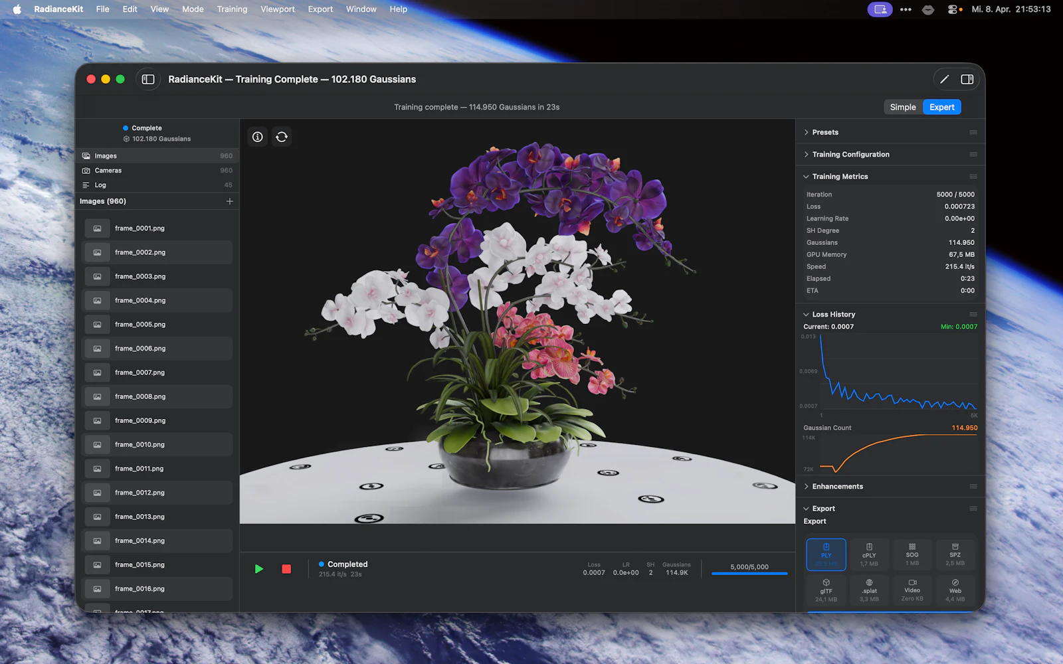Image resolution: width=1063 pixels, height=664 pixels.
Task: Open the Log sidebar section
Action: [x=157, y=185]
